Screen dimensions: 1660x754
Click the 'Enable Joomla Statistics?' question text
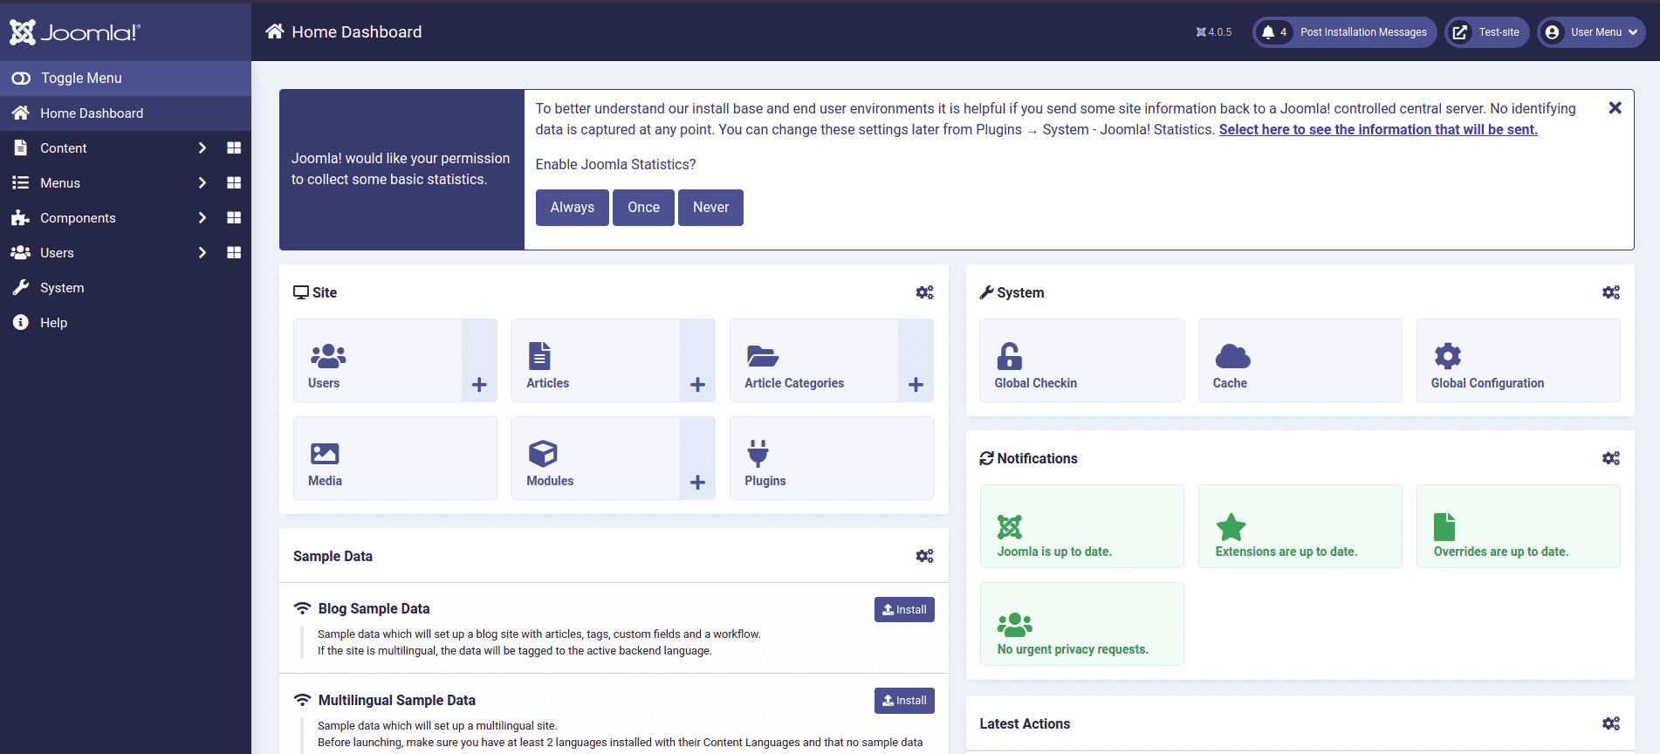coord(616,165)
